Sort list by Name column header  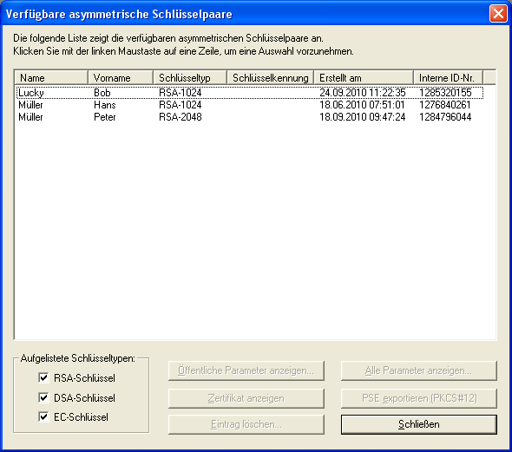51,78
